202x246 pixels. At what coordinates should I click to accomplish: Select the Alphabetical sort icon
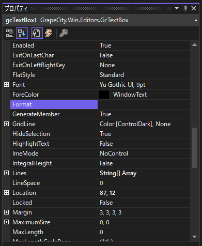[x=22, y=33]
